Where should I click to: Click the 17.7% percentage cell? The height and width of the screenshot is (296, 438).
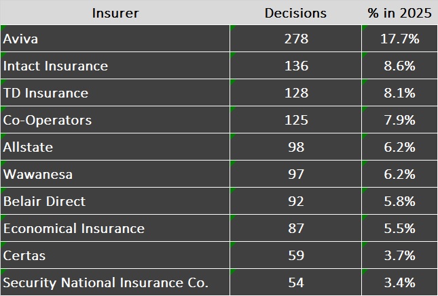tap(399, 39)
